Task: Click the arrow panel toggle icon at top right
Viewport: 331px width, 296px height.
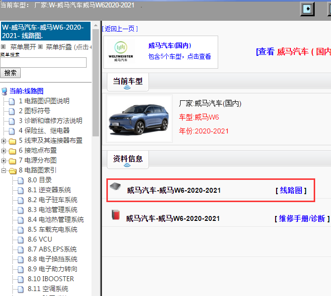Action: click(307, 9)
